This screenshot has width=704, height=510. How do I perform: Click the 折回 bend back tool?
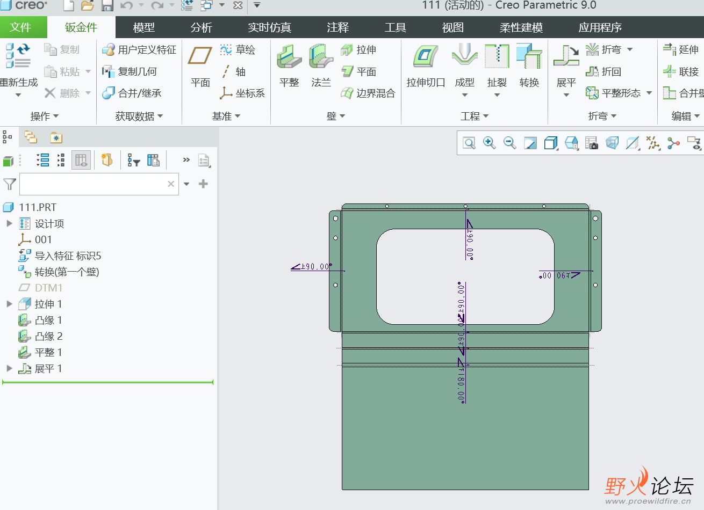tap(603, 71)
